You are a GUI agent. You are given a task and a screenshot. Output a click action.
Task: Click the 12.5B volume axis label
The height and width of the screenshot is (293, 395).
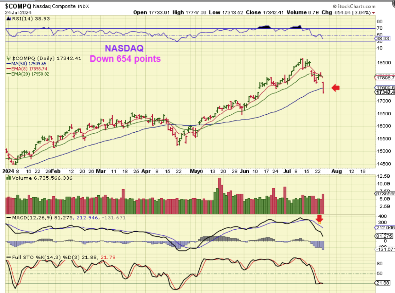pyautogui.click(x=384, y=176)
